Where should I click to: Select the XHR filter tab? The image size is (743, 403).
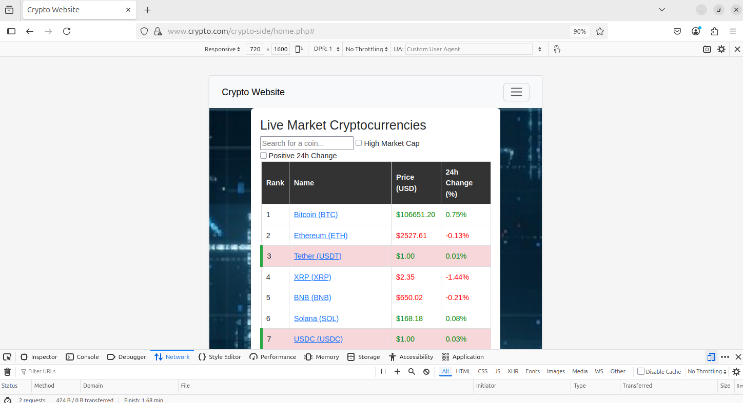tap(513, 371)
